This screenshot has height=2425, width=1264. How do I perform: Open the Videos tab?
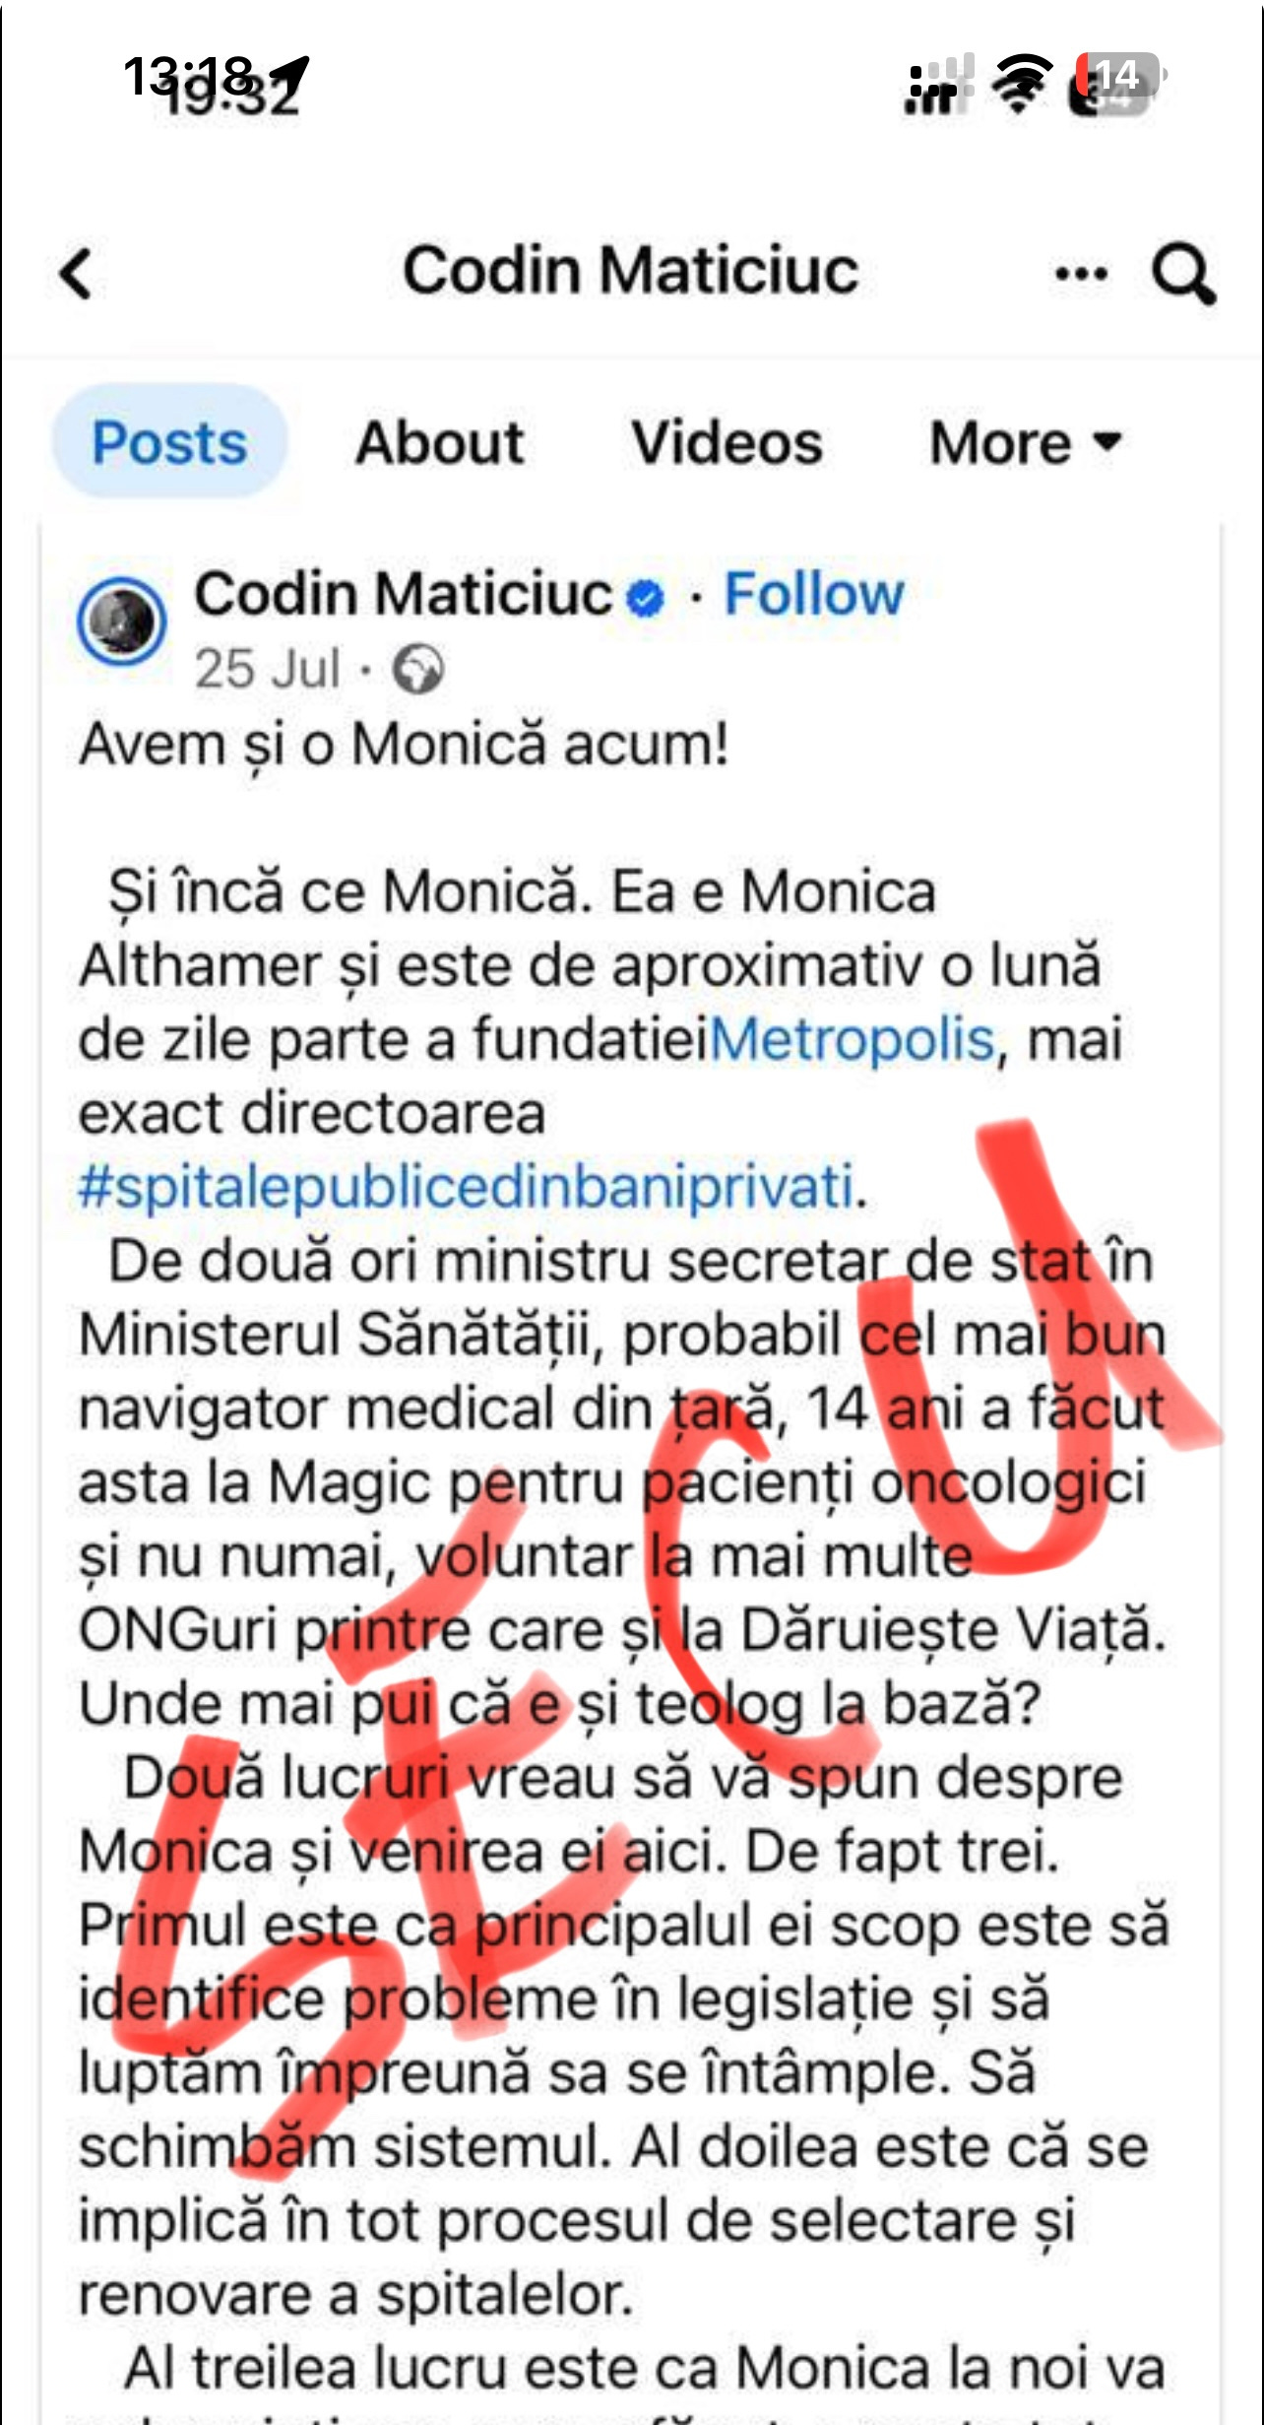pos(727,442)
